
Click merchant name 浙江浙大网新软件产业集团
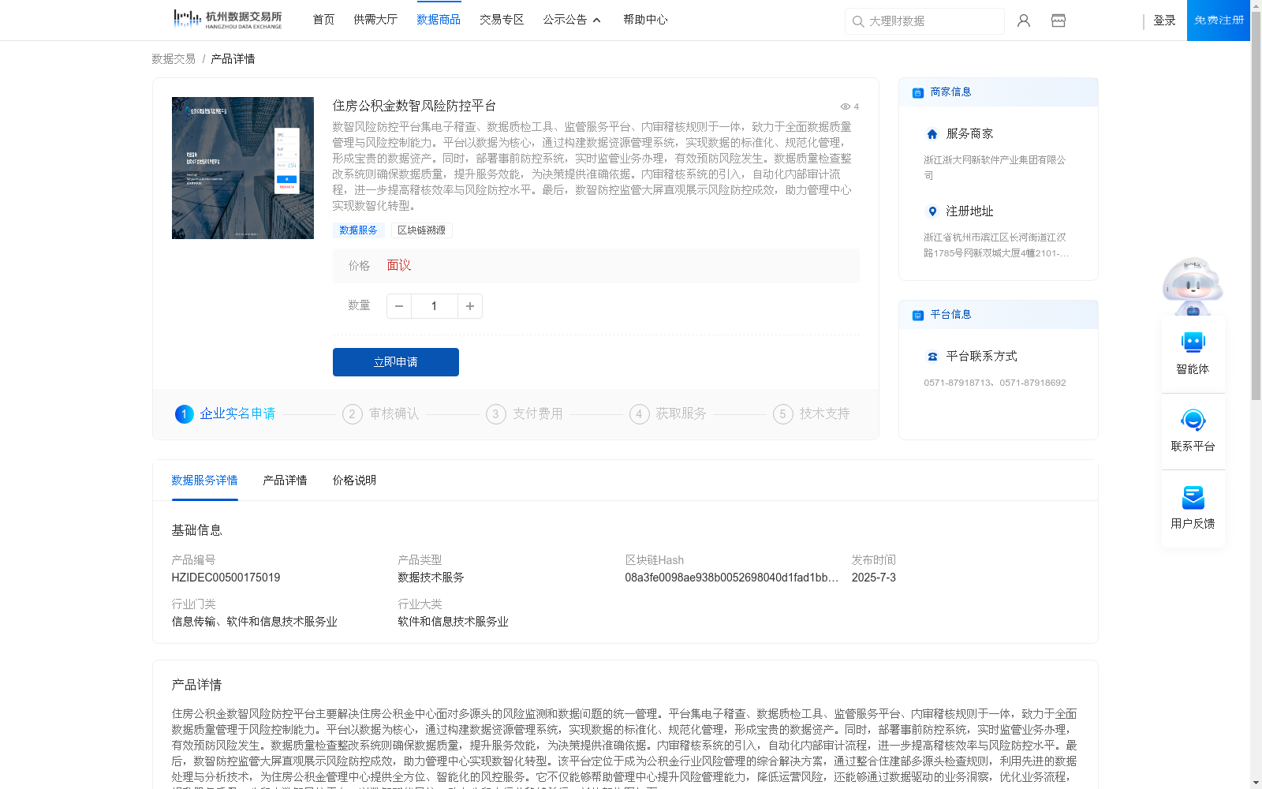pos(995,167)
